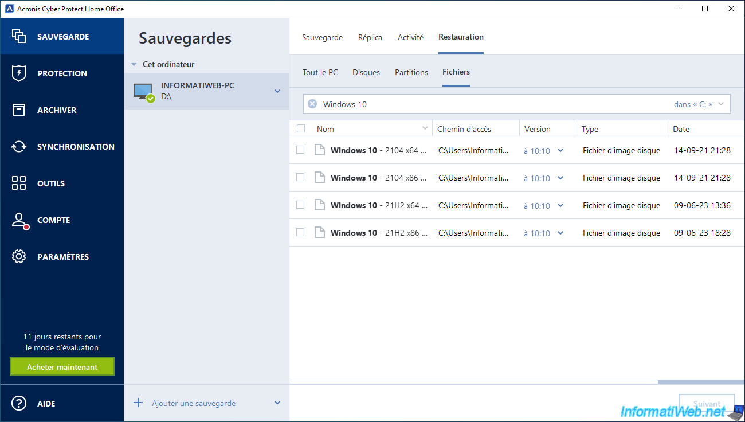Open the Synchronisation arrows icon
The height and width of the screenshot is (422, 745).
tap(19, 147)
